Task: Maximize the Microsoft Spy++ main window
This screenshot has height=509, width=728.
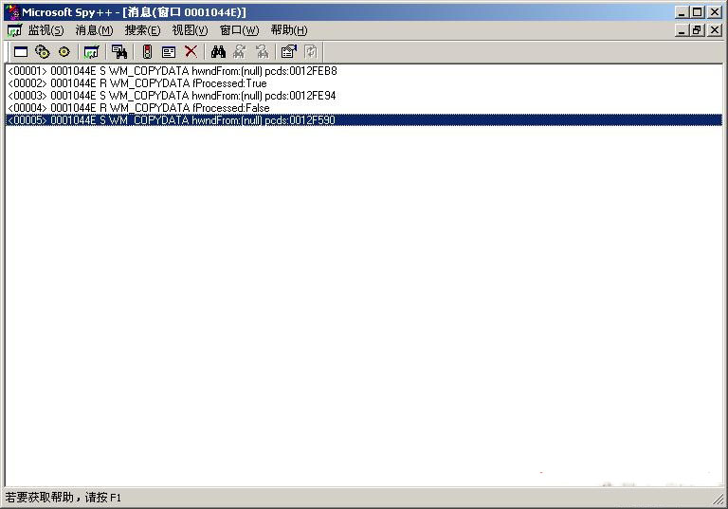Action: coord(697,12)
